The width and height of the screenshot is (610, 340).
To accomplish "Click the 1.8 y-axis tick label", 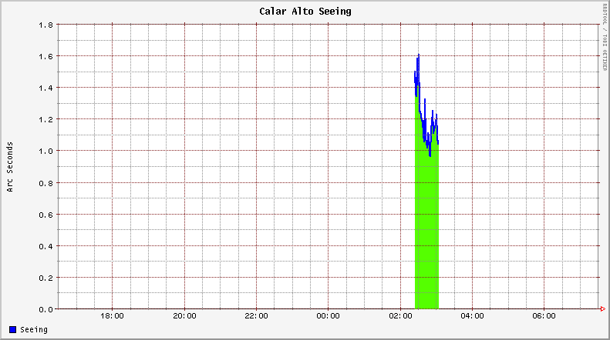I will tap(45, 25).
